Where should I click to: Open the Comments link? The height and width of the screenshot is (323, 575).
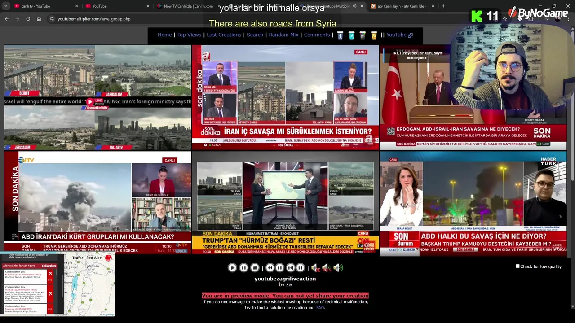click(317, 35)
